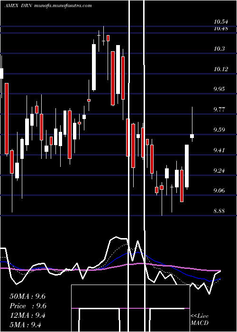This screenshot has height=332, width=237.
Task: Click the AMEX DRN chart title text
Action: pos(48,6)
